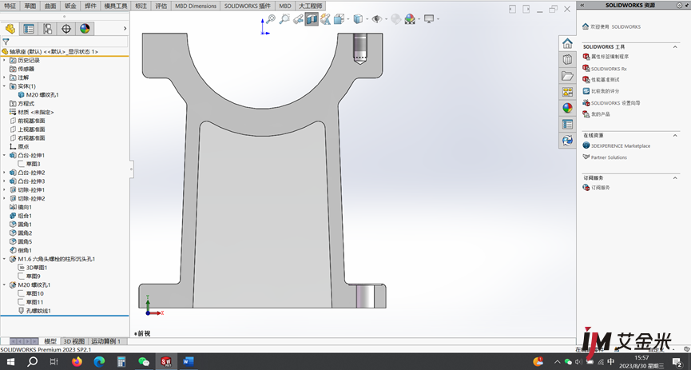This screenshot has height=370, width=691.
Task: Click the Zoom to Fit icon
Action: (271, 18)
